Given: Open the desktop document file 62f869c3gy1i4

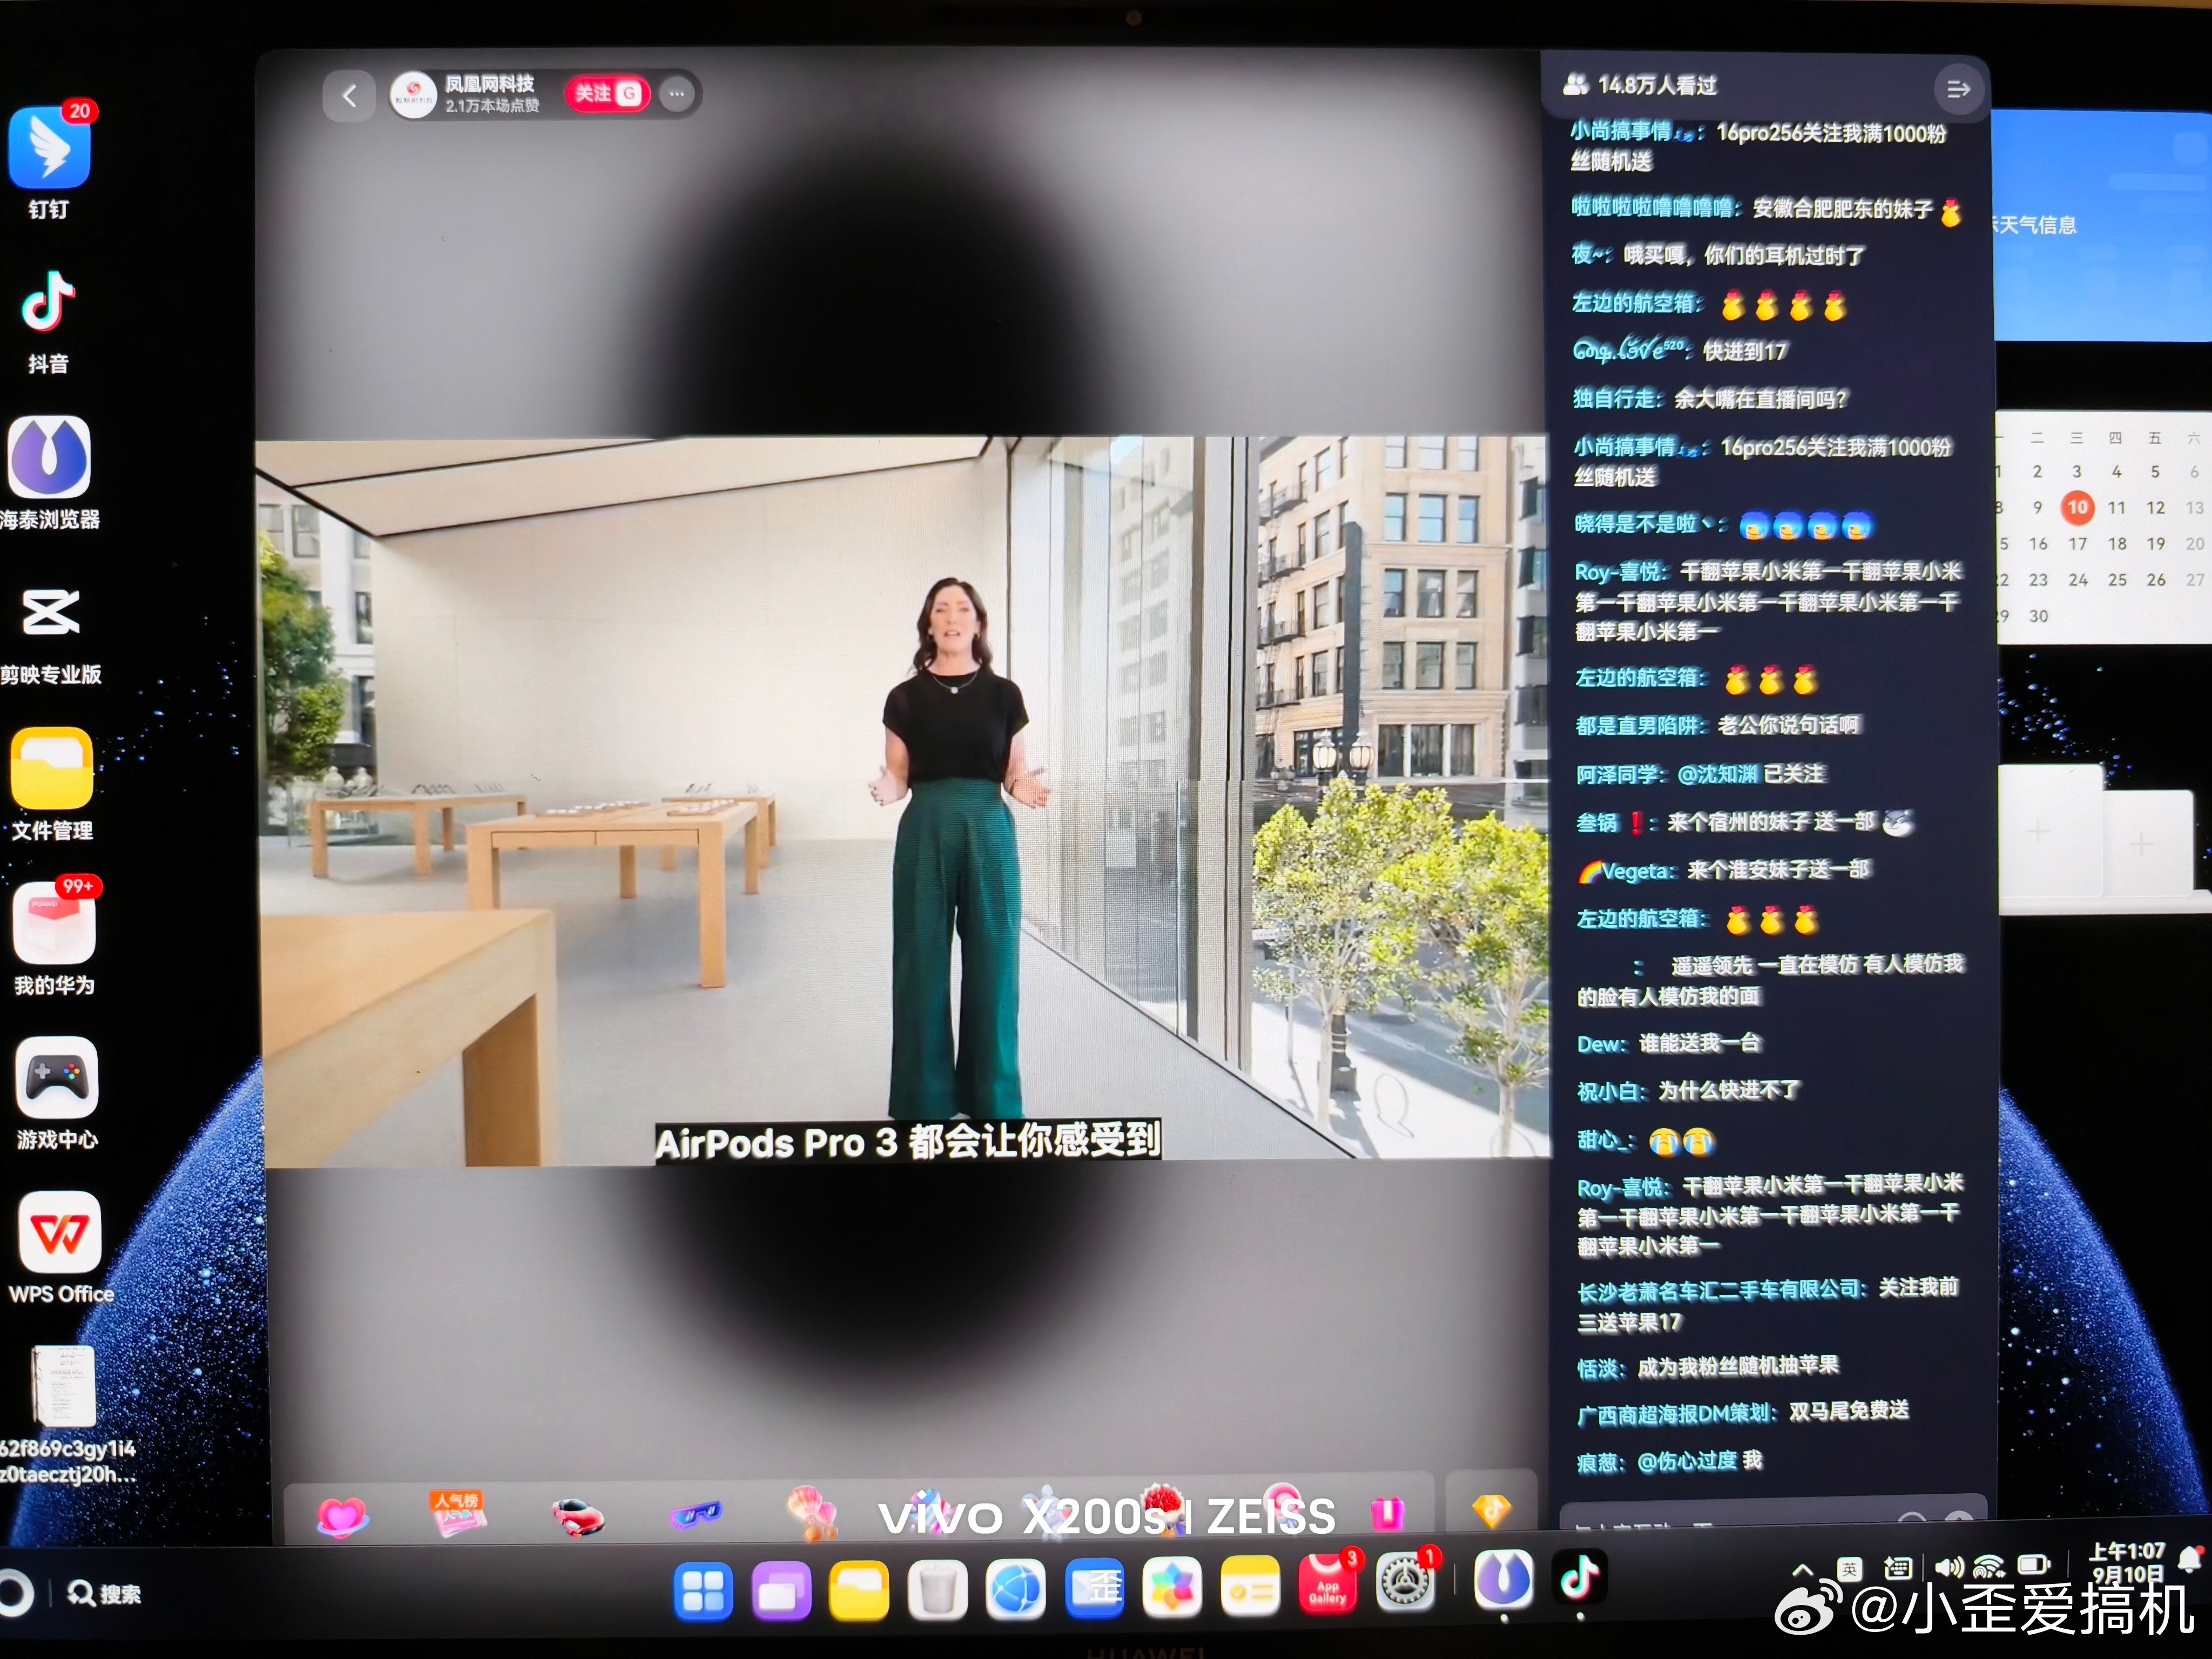Looking at the screenshot, I should tap(65, 1386).
